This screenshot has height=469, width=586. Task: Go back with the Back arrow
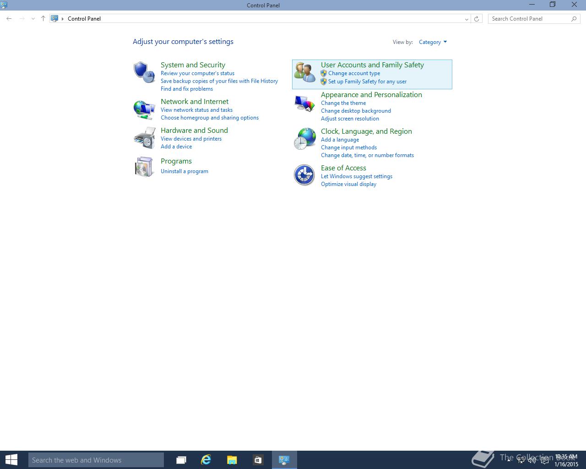[9, 19]
